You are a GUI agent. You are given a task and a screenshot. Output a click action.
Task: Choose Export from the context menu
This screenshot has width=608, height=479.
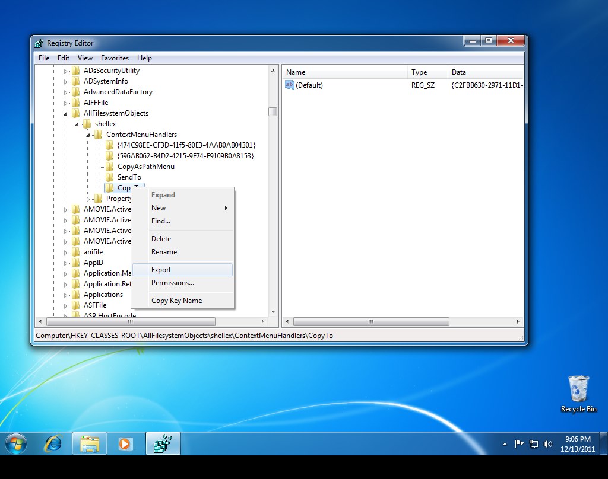(x=183, y=270)
